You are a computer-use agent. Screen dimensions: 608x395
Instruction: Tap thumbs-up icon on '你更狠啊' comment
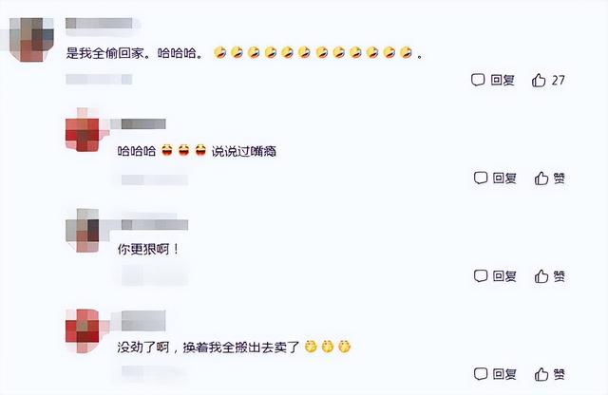tap(541, 276)
